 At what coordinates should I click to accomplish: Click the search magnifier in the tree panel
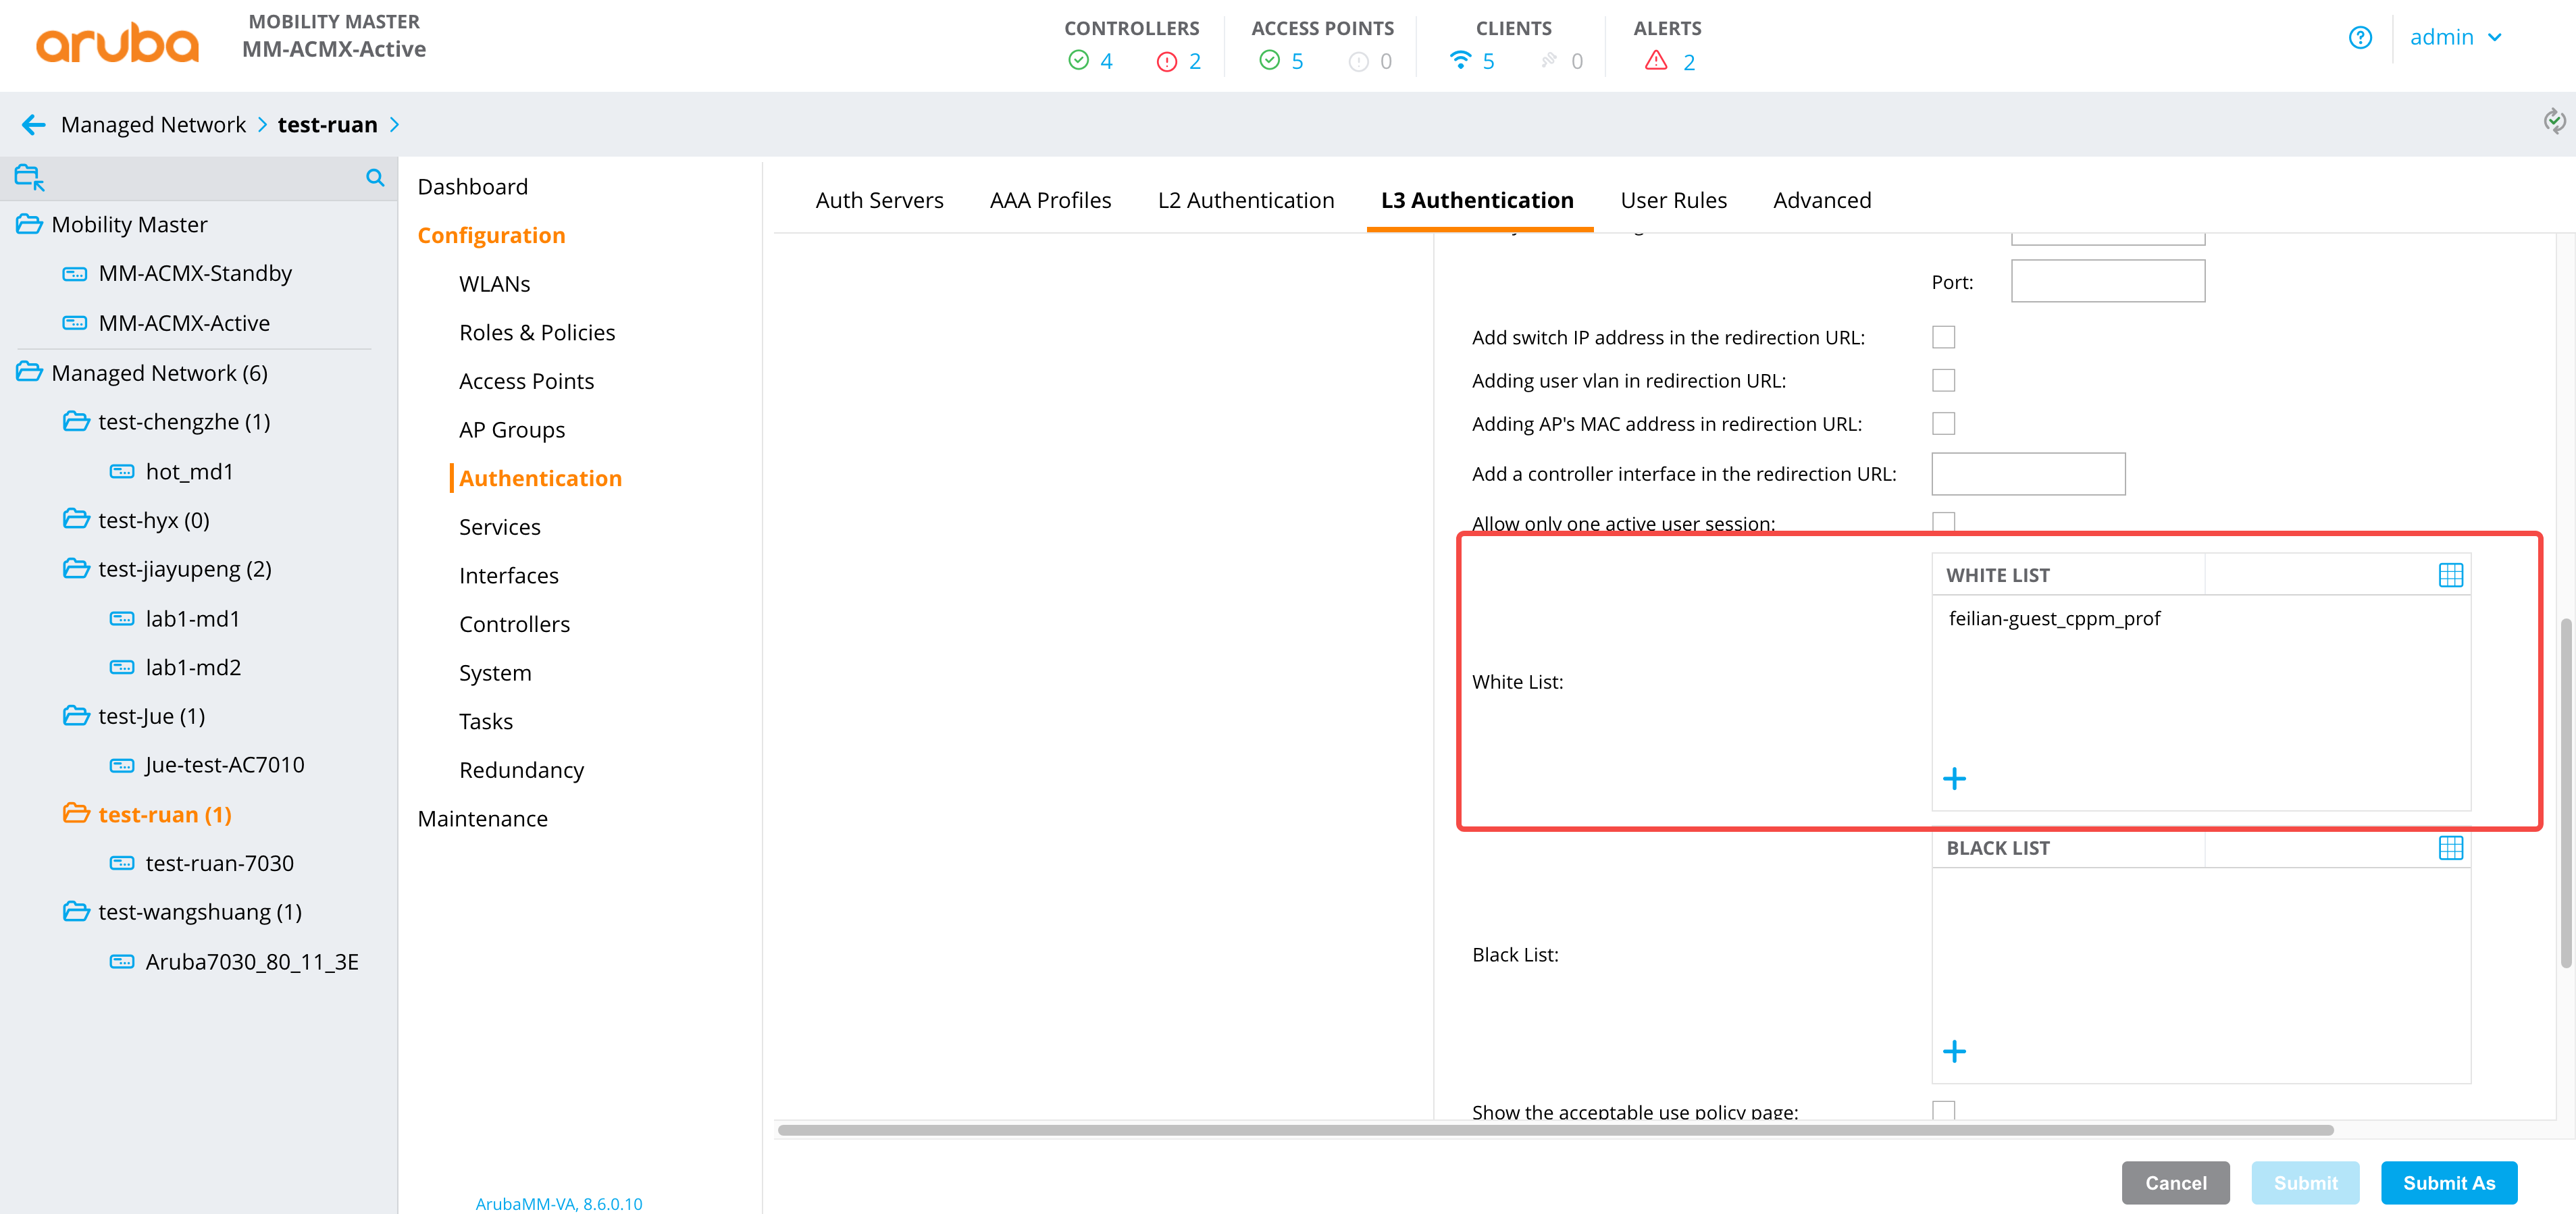(375, 177)
